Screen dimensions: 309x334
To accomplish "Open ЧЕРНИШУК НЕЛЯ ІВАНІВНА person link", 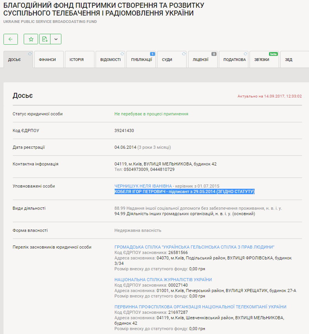I will click(143, 186).
